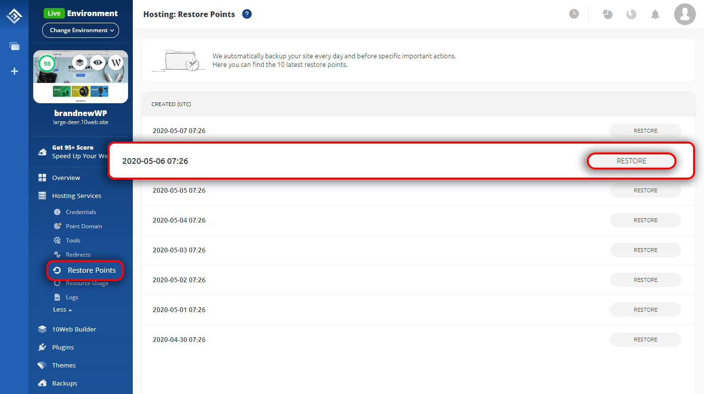Open the Logs page
This screenshot has width=704, height=394.
[72, 297]
